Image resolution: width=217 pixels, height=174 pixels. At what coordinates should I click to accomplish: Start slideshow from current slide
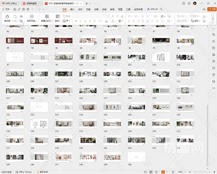(32, 18)
